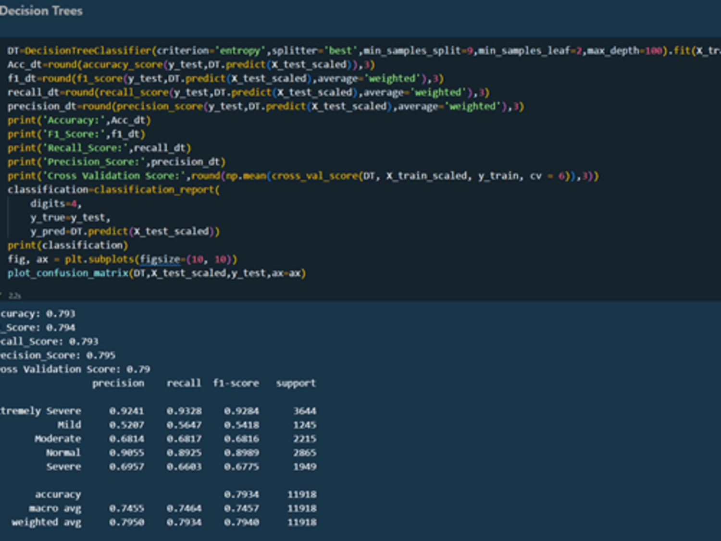
Task: Click the 'accuracy' row label in report
Action: (x=58, y=495)
